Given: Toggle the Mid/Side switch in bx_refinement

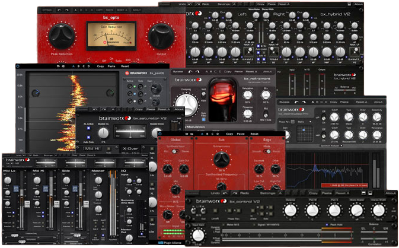Looking at the screenshot, I should (x=266, y=113).
